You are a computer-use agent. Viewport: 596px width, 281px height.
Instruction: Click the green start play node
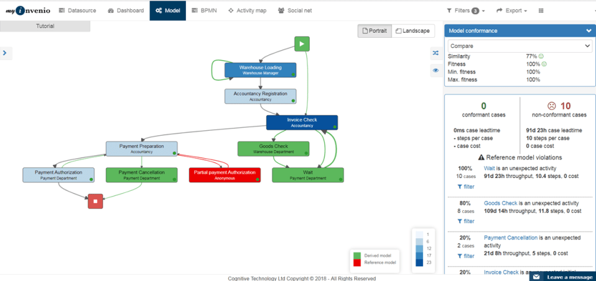pyautogui.click(x=302, y=43)
